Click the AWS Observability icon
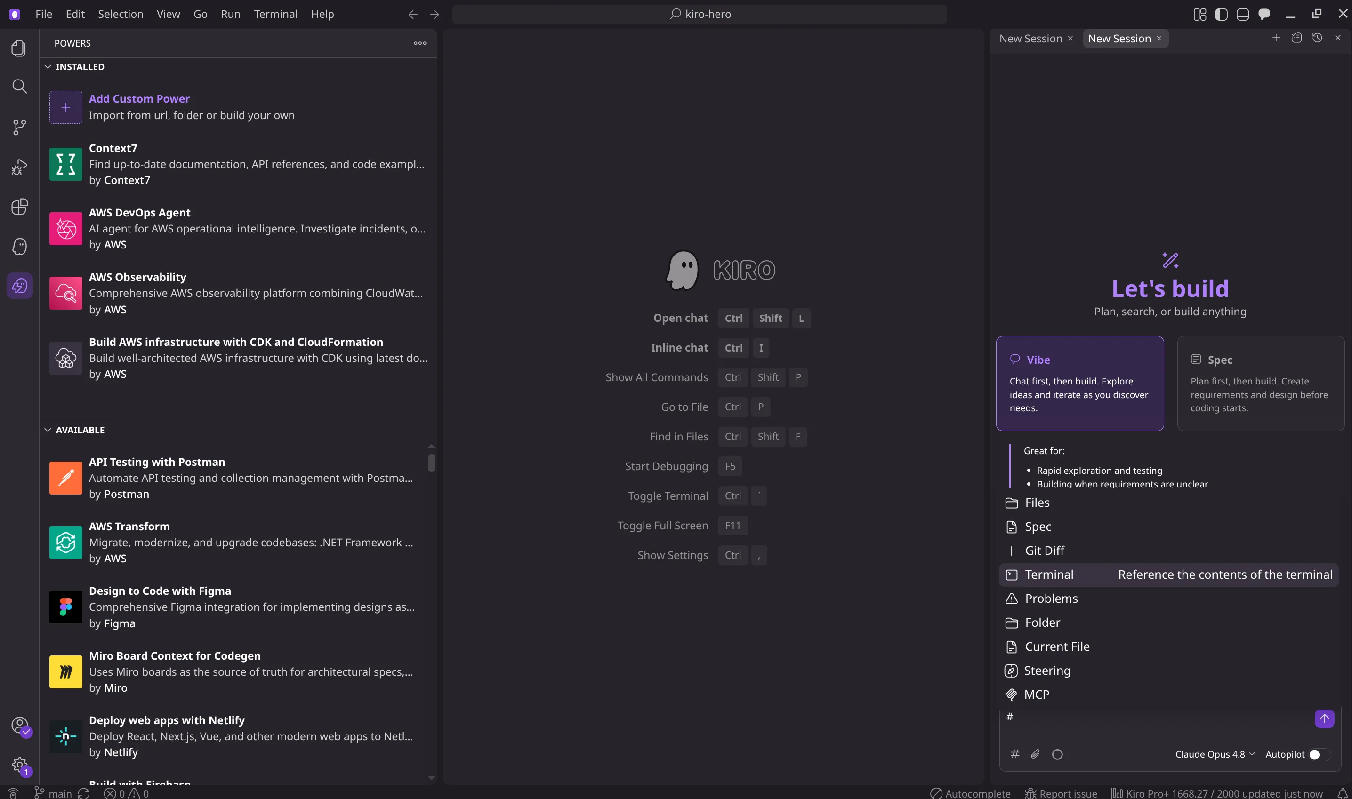The image size is (1352, 799). (x=66, y=293)
